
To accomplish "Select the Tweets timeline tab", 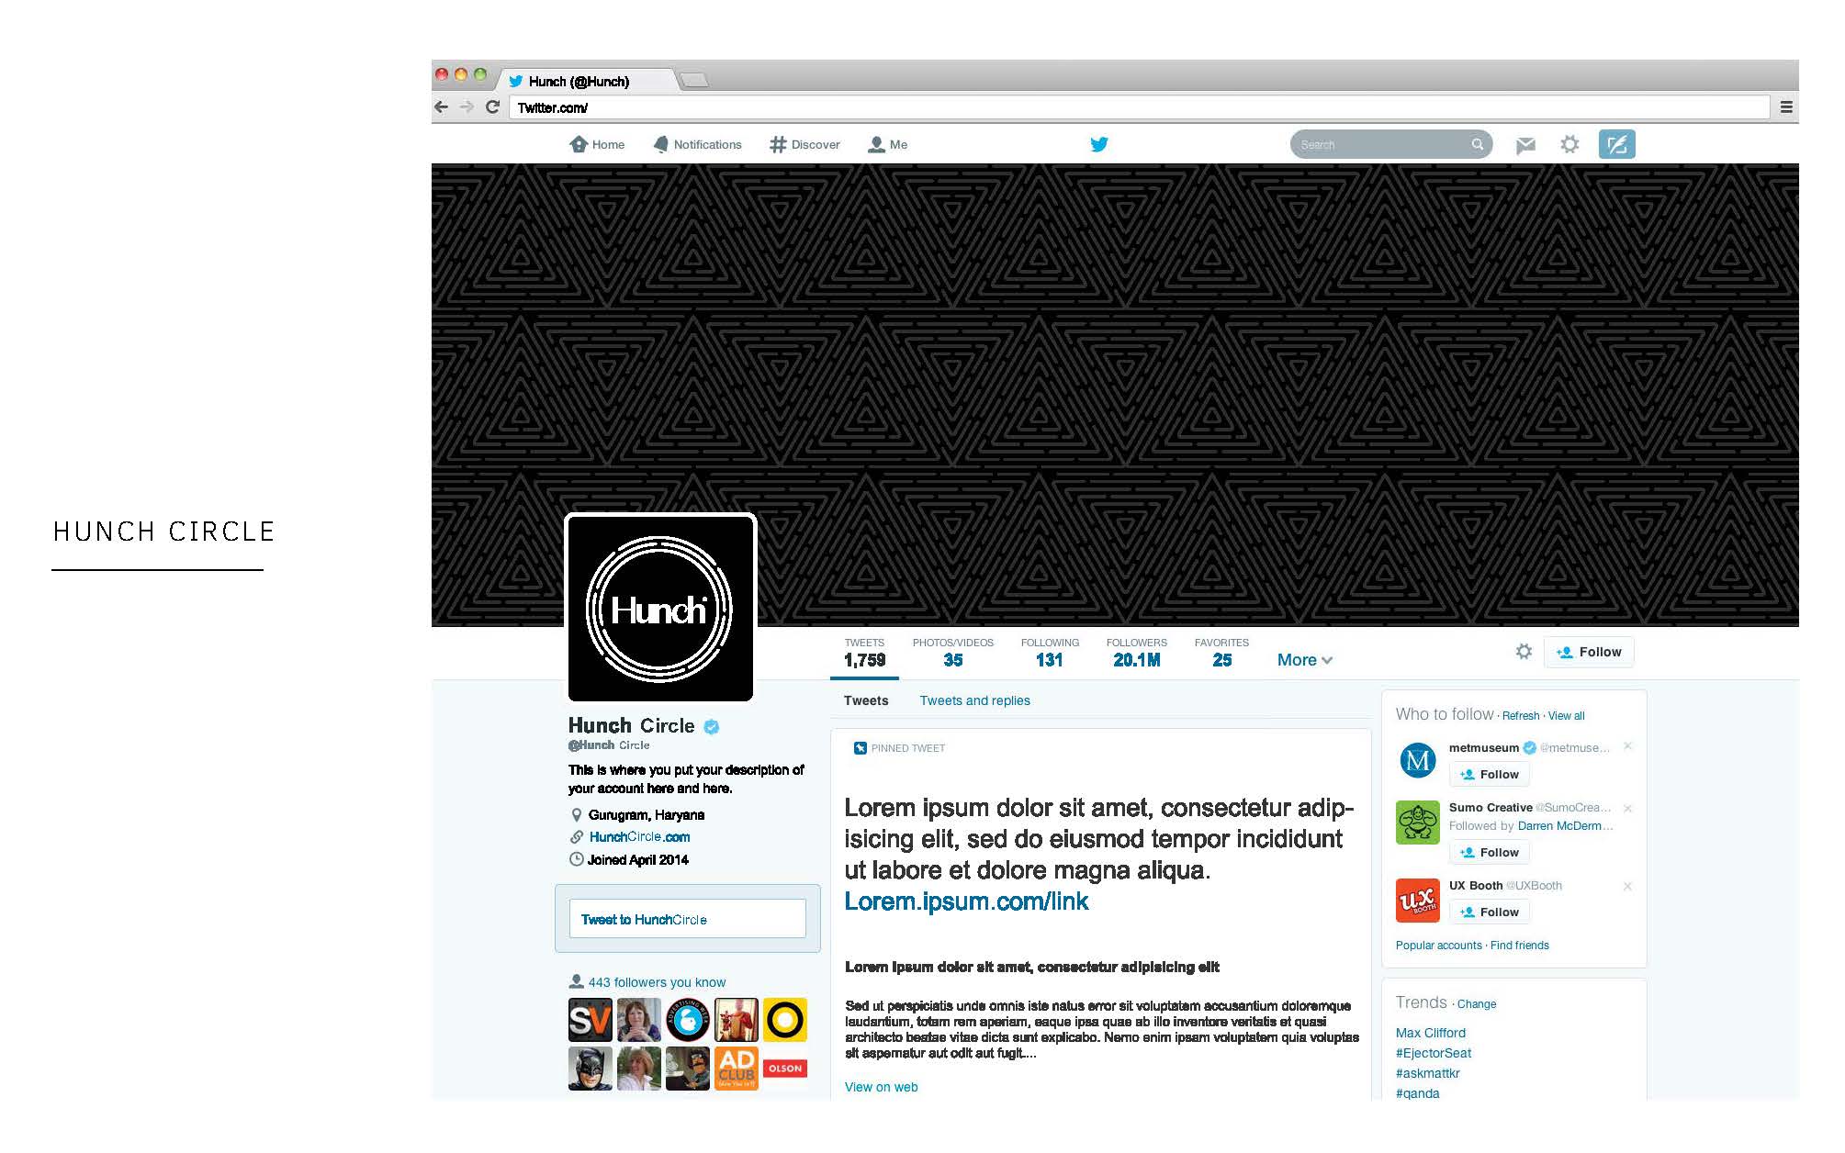I will (x=866, y=700).
